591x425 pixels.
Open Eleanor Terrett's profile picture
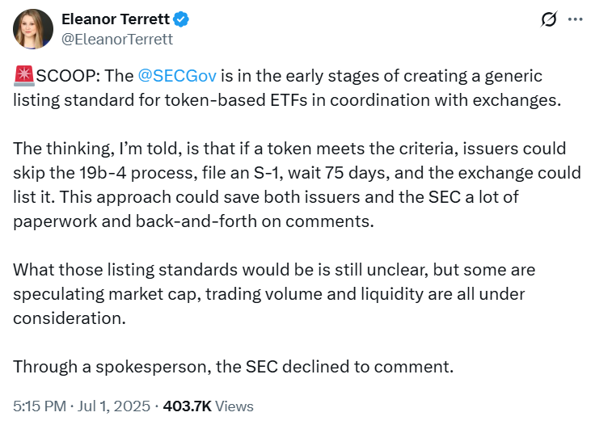(x=33, y=29)
